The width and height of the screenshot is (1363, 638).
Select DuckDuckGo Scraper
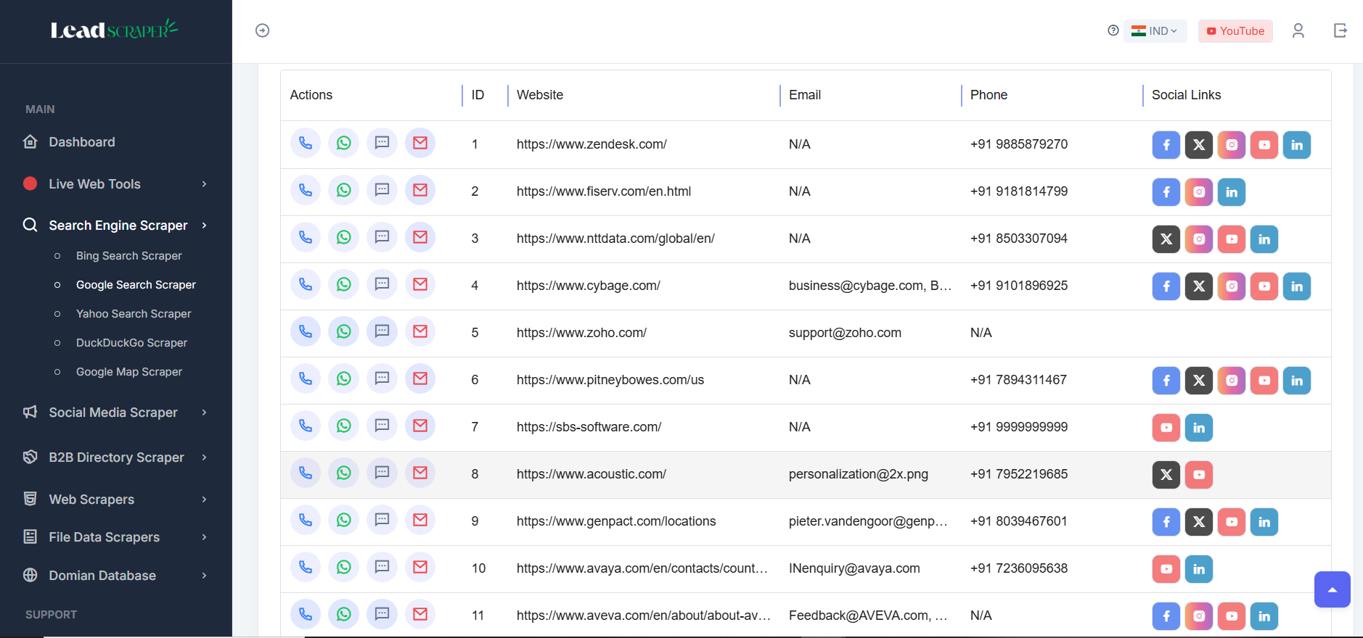coord(131,343)
